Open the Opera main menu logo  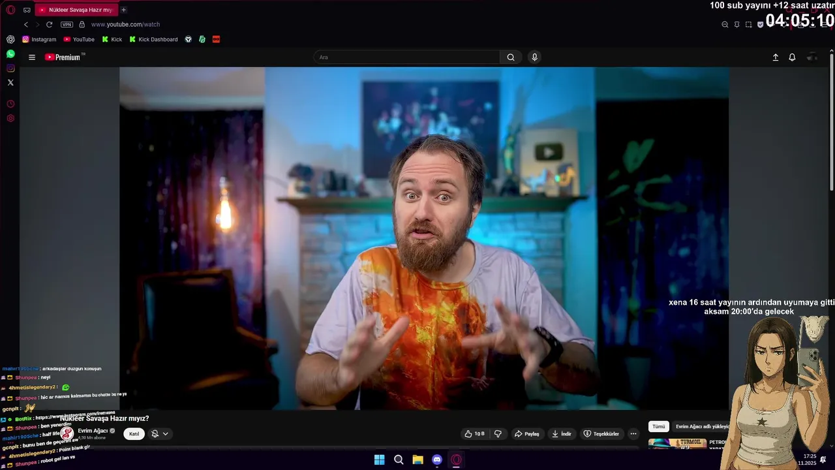tap(10, 10)
